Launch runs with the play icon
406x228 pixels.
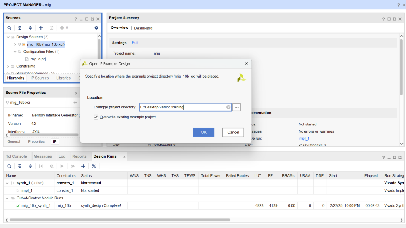[62, 166]
